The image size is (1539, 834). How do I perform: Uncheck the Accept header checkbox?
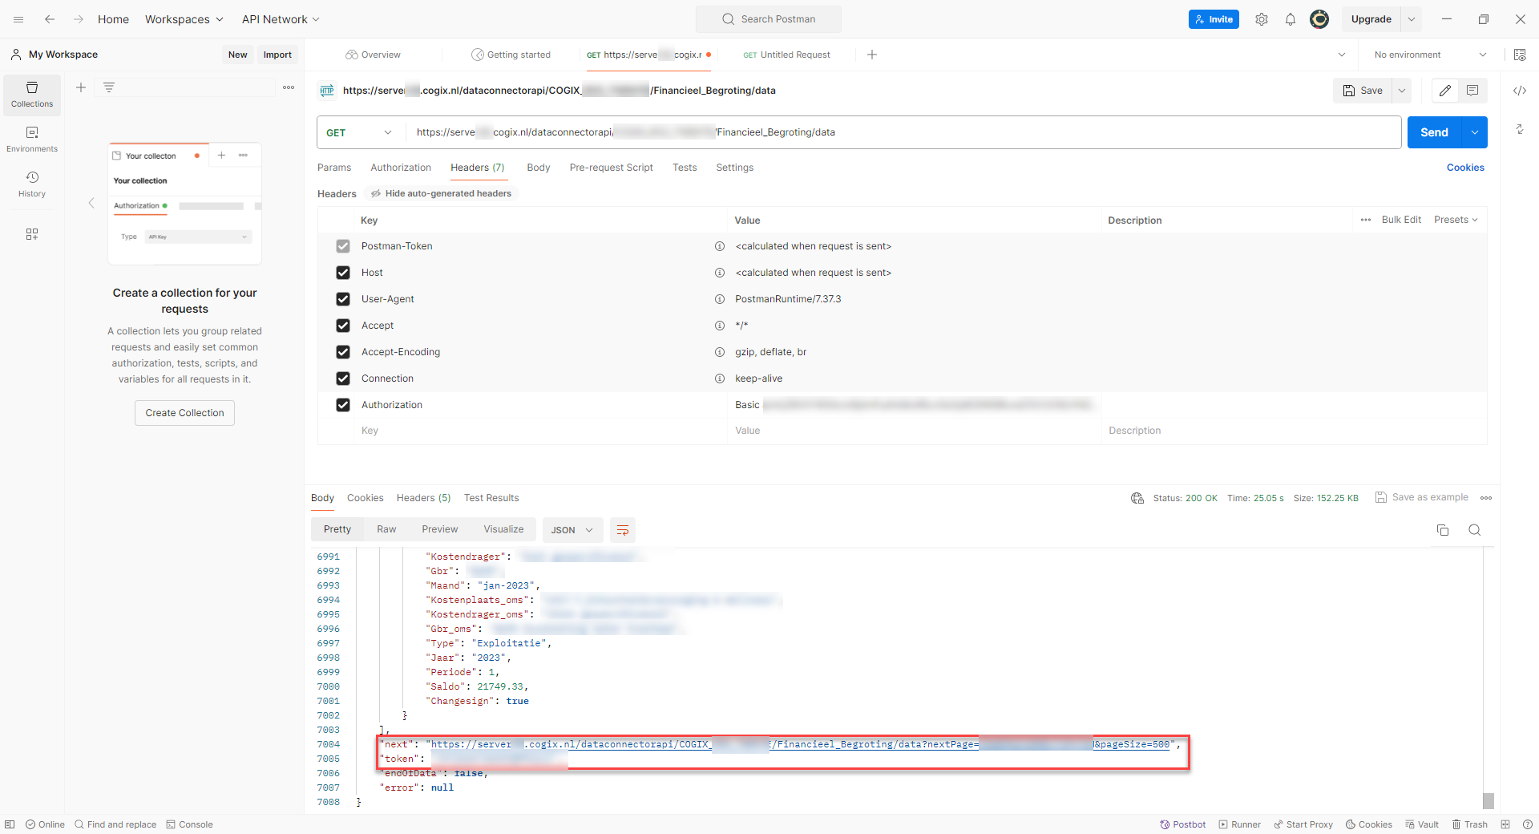[x=343, y=326]
